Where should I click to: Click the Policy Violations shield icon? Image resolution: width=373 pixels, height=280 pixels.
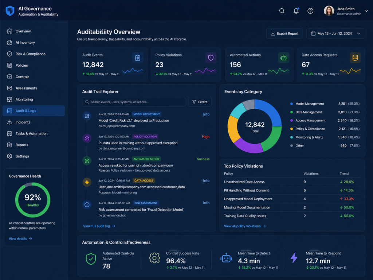tap(211, 58)
